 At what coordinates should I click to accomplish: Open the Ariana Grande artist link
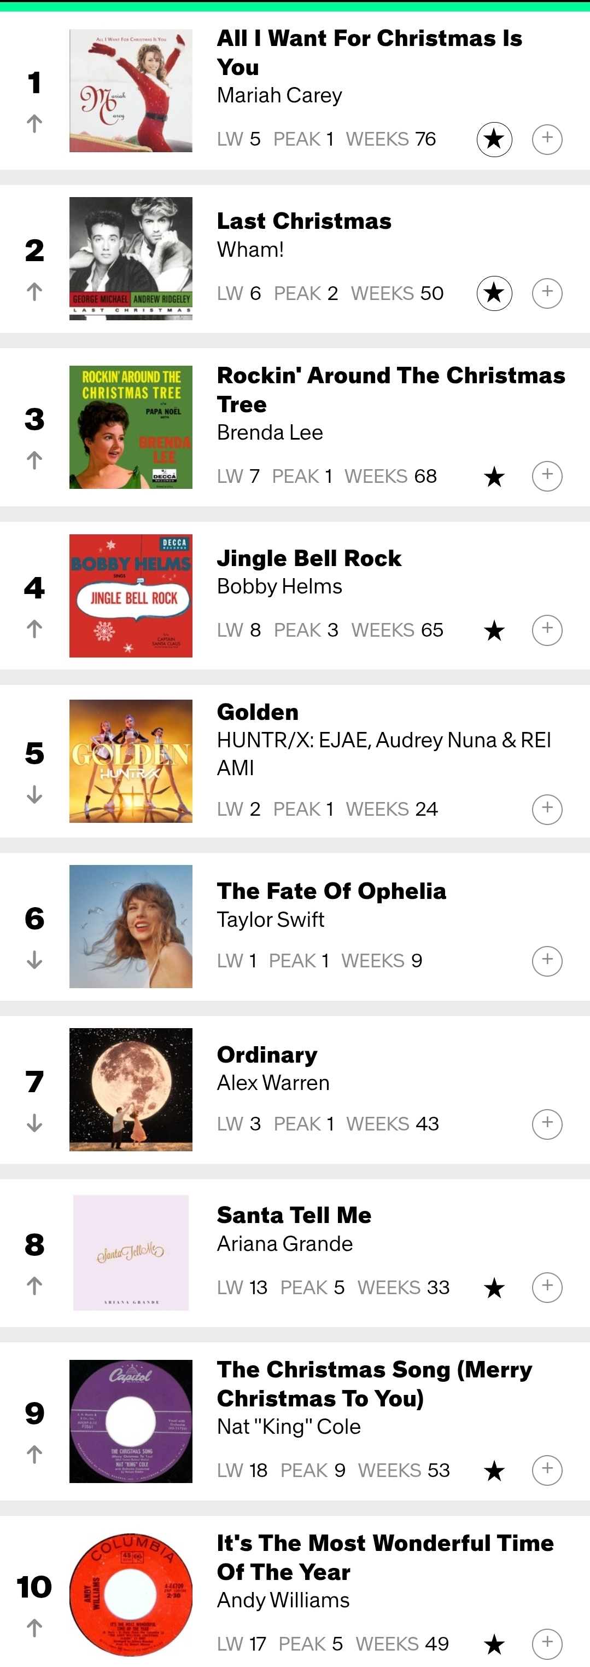click(284, 1244)
